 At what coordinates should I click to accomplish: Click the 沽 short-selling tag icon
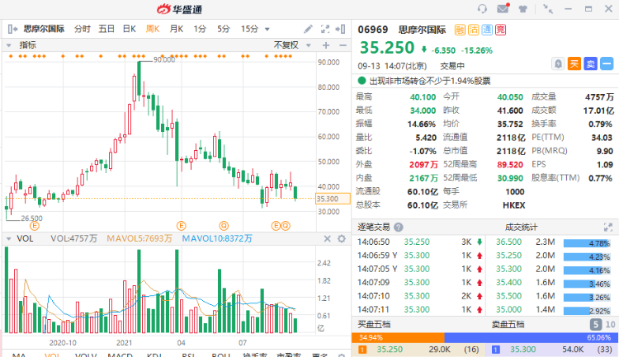point(474,30)
